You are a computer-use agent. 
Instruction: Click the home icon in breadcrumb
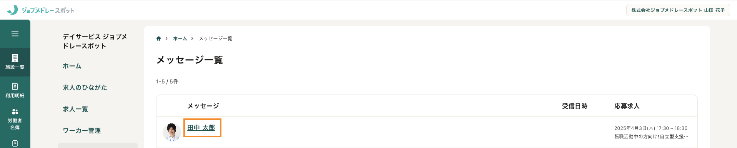[159, 38]
